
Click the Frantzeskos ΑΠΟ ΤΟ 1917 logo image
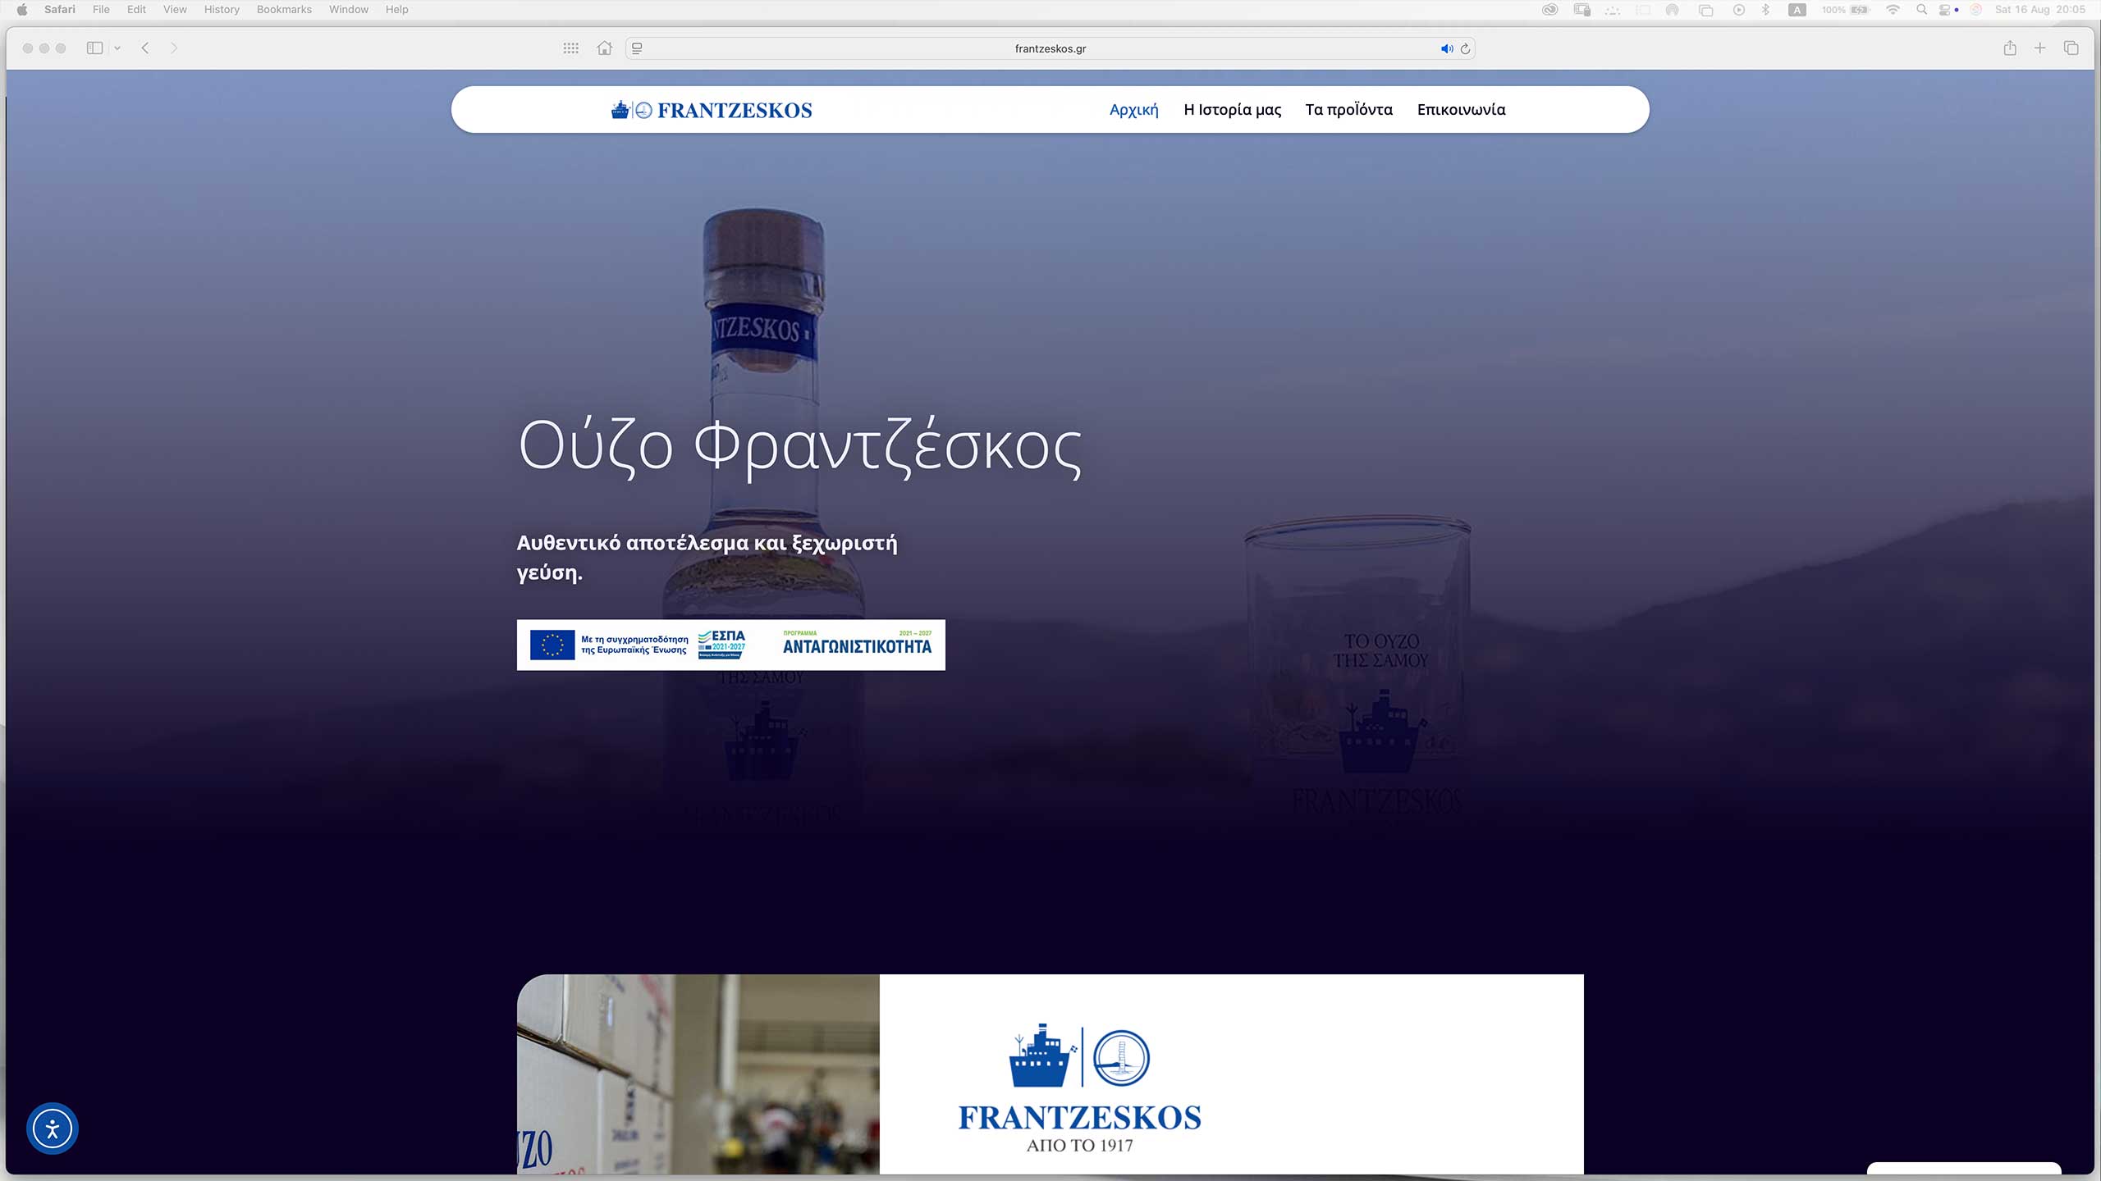(1079, 1088)
